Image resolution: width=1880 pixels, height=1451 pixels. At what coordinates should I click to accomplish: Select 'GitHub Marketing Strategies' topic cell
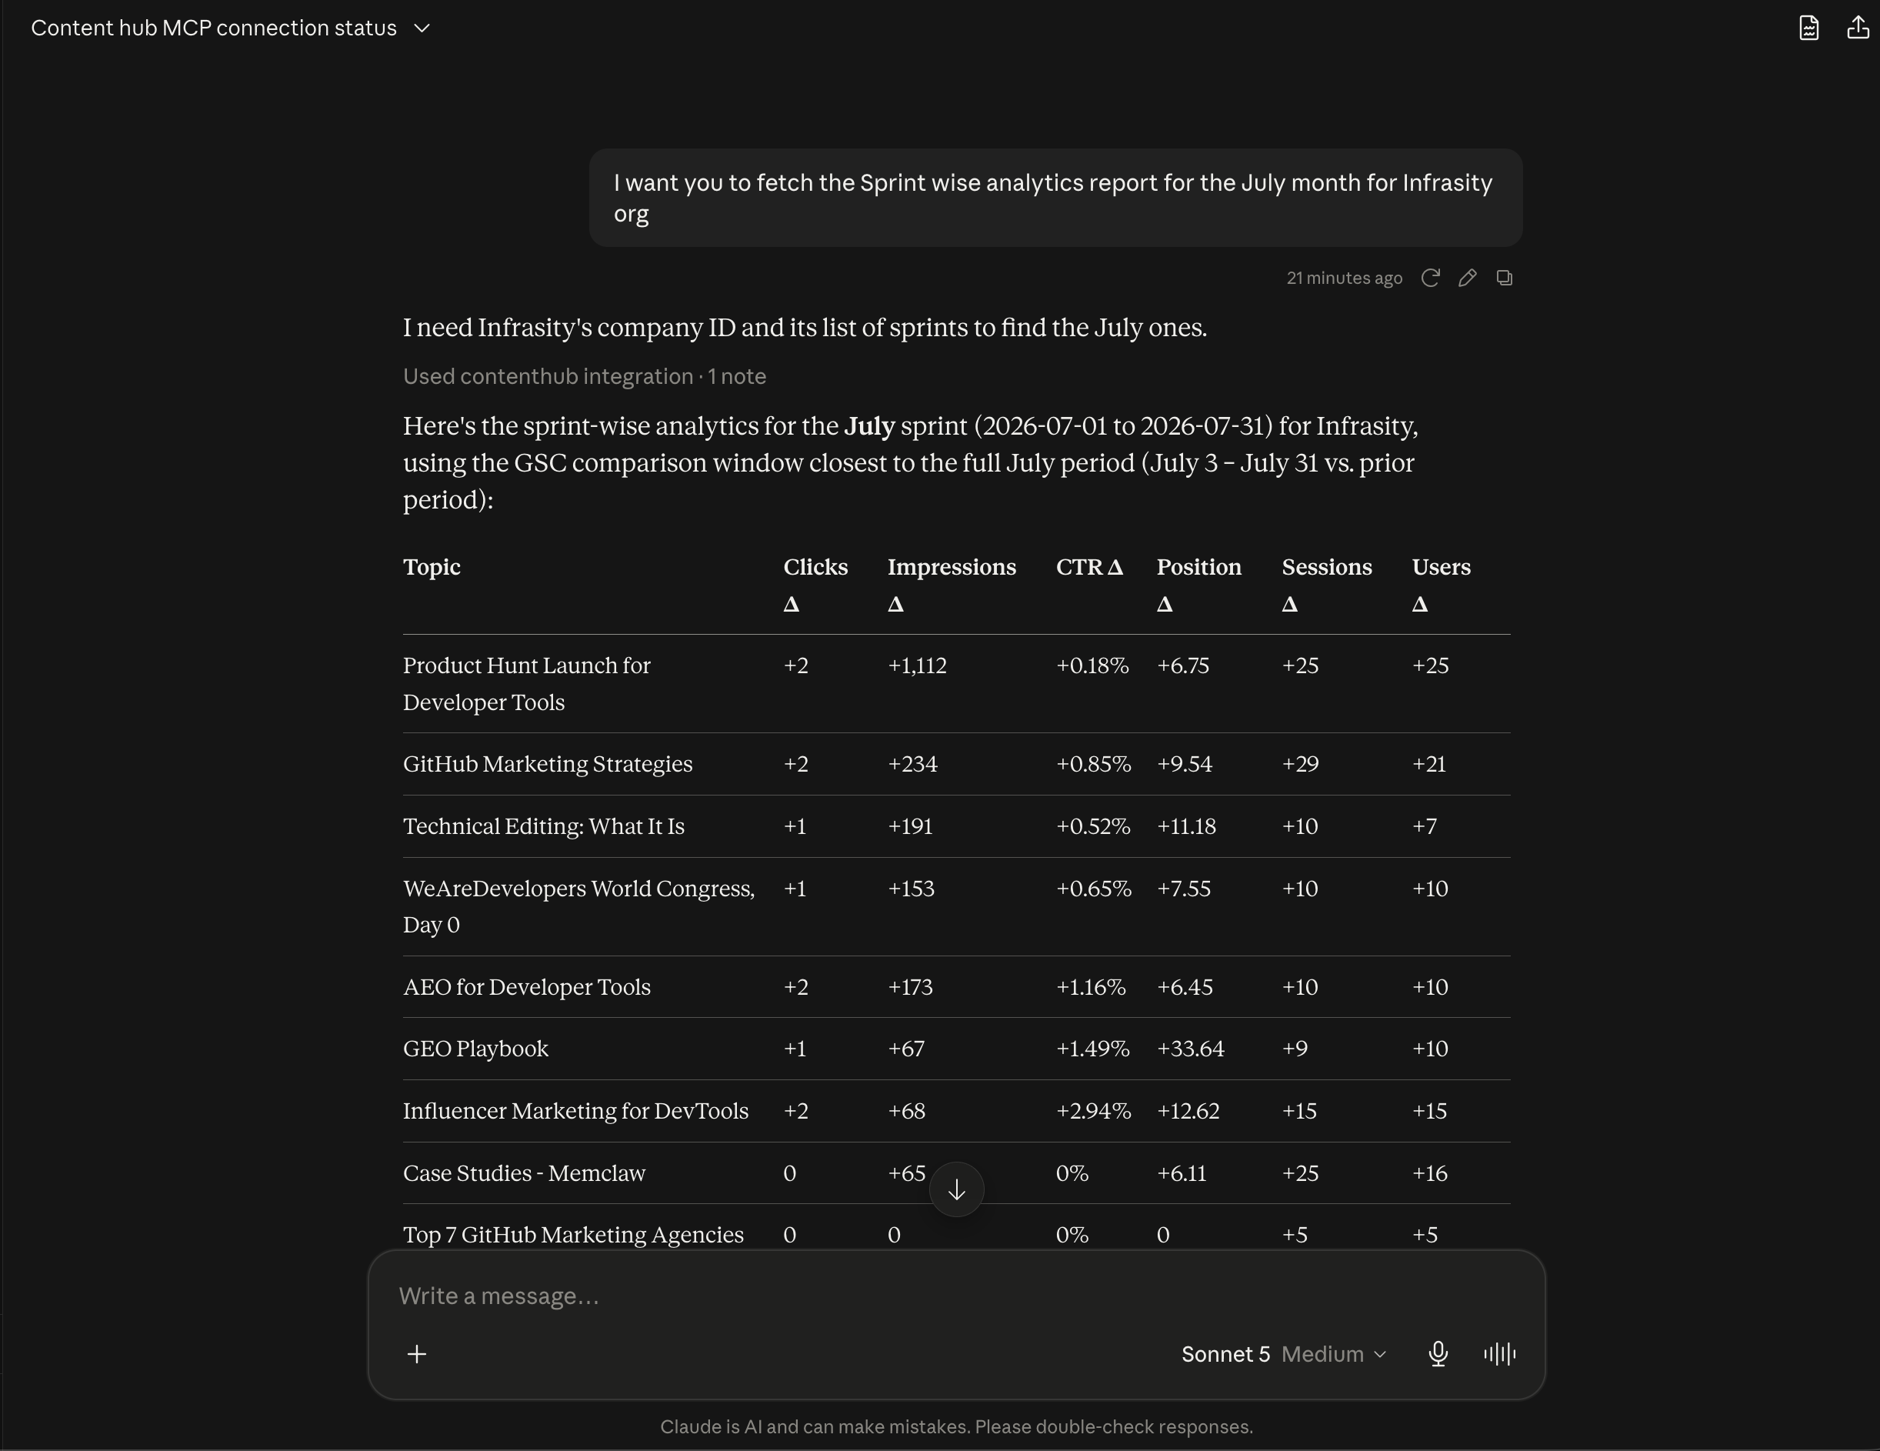pos(548,764)
